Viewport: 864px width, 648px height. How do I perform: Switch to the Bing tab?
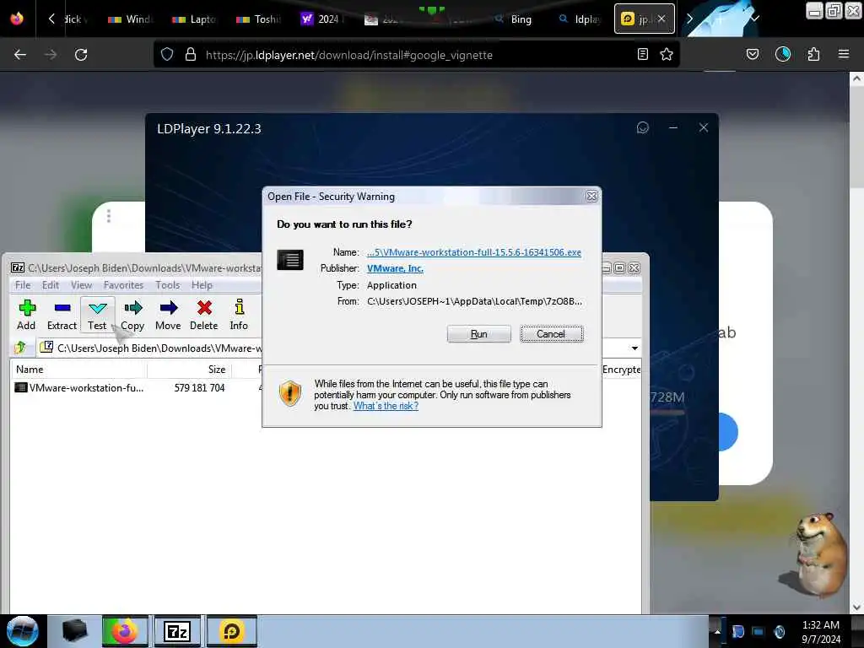515,19
